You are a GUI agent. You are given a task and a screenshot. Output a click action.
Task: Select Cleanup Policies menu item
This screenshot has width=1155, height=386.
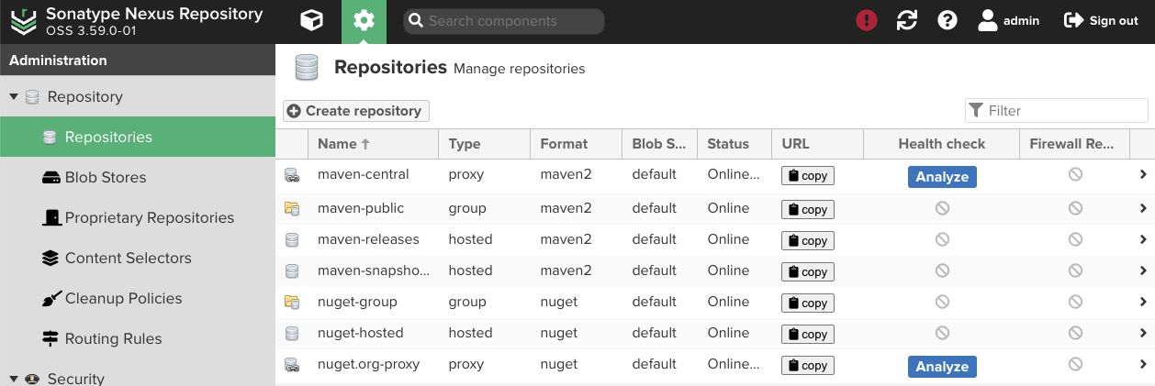(123, 298)
